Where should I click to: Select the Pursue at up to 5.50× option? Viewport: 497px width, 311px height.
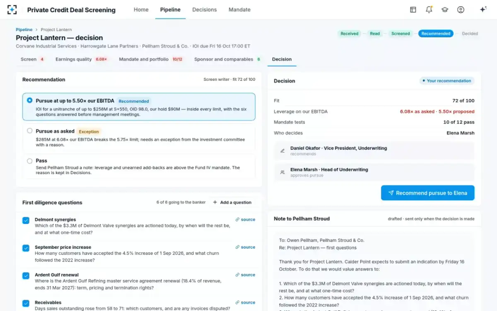pyautogui.click(x=139, y=107)
